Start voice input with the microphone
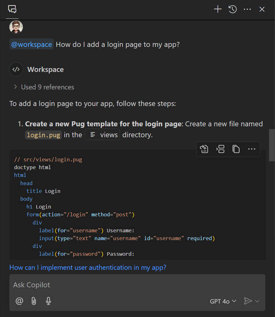 pyautogui.click(x=48, y=301)
